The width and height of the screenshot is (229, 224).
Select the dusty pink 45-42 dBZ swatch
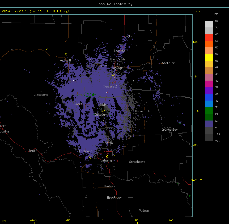[x=209, y=77]
